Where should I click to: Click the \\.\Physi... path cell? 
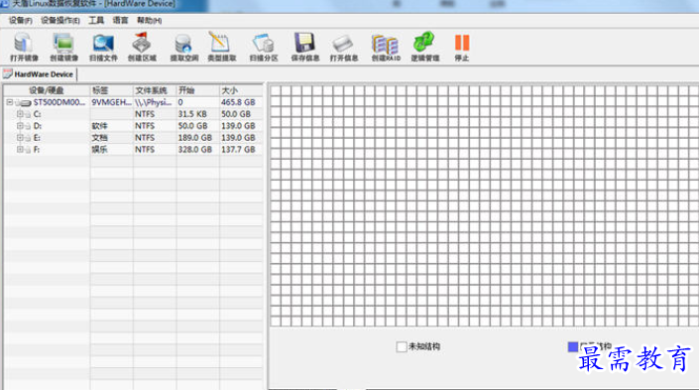(154, 102)
